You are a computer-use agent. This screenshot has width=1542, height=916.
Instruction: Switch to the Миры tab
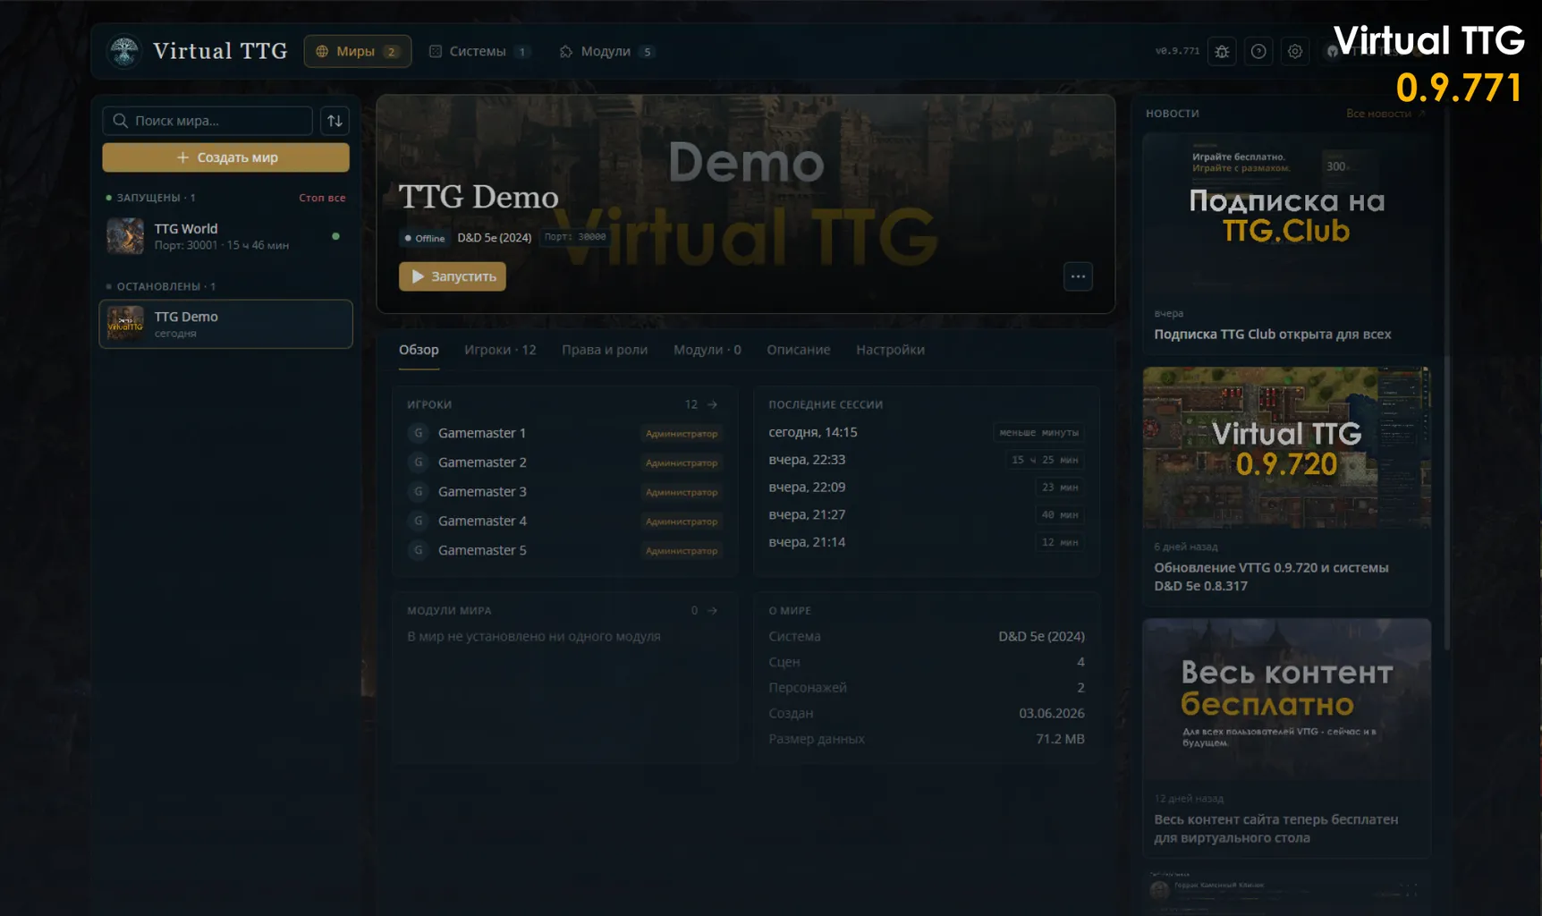(x=358, y=51)
